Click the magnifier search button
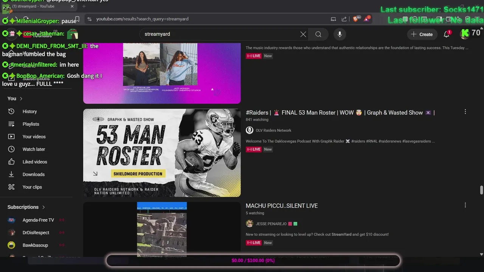The image size is (484, 272). (x=318, y=34)
